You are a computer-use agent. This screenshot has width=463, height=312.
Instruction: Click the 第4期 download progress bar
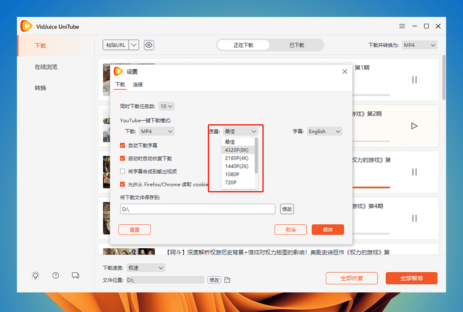(371, 234)
